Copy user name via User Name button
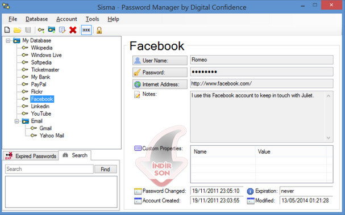The height and width of the screenshot is (215, 345). click(x=160, y=60)
